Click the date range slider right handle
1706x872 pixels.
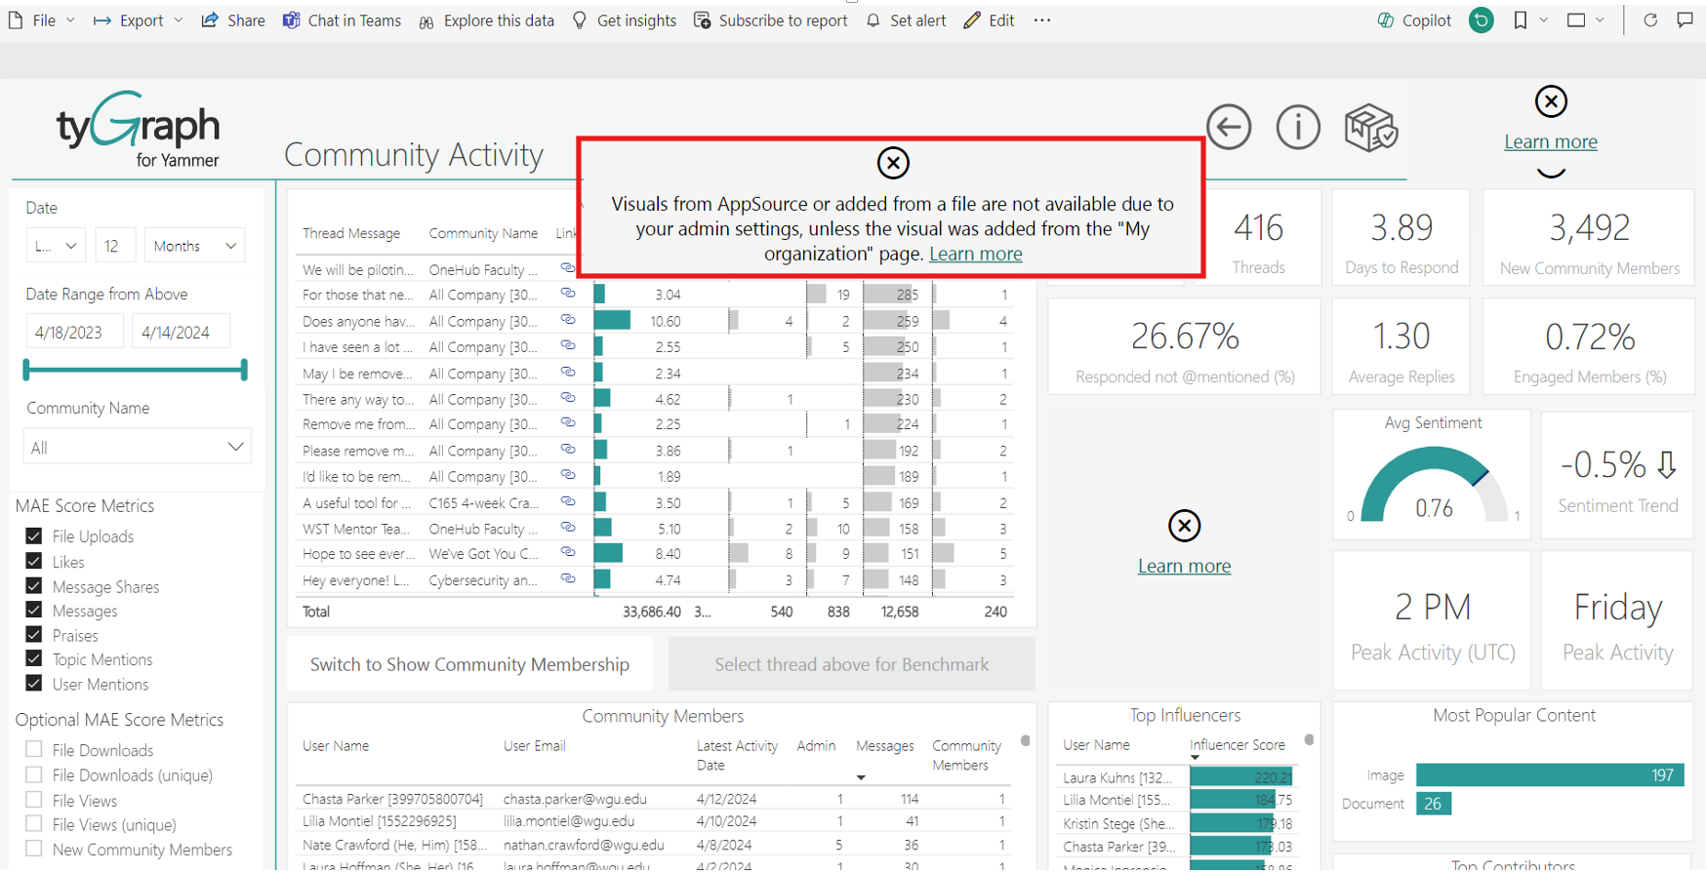tap(244, 370)
